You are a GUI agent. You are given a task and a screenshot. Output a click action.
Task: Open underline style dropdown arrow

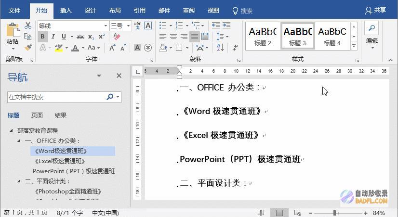click(72, 37)
